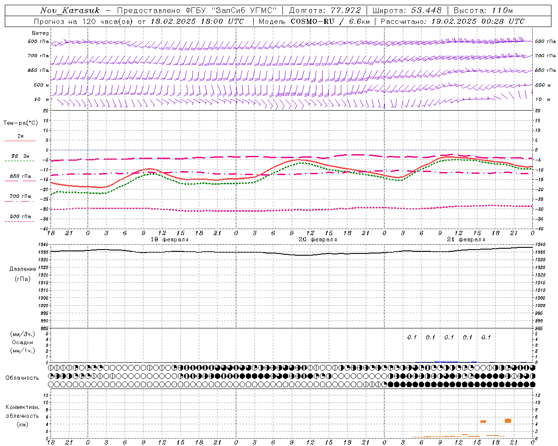Screen dimensions: 558x446
Task: Click the Nov_Karasuk station title
Action: [x=70, y=10]
